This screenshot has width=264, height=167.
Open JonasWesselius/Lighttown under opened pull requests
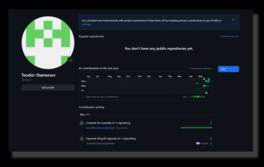(x=100, y=143)
